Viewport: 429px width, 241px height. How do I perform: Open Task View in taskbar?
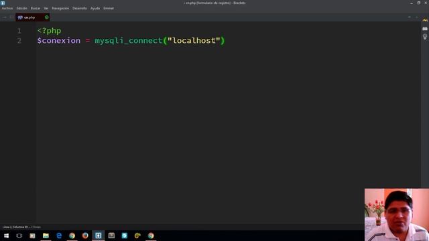(x=19, y=236)
